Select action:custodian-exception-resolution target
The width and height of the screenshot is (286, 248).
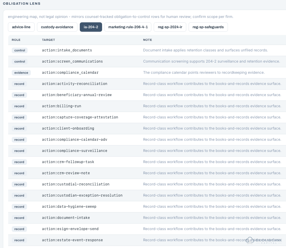(82, 195)
